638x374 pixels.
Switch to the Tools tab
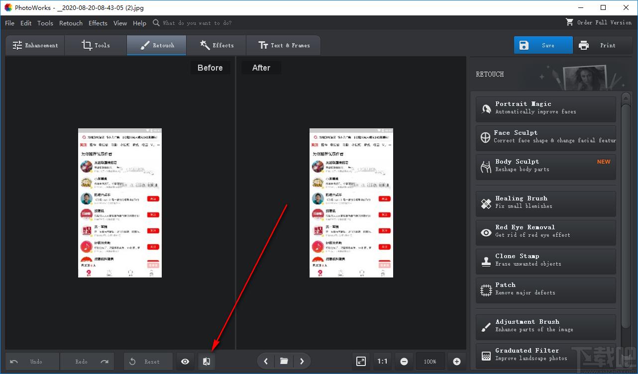point(96,45)
